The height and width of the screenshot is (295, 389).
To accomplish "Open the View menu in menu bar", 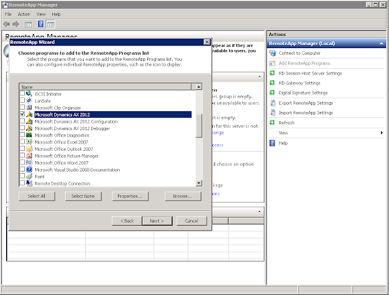I will (x=41, y=15).
